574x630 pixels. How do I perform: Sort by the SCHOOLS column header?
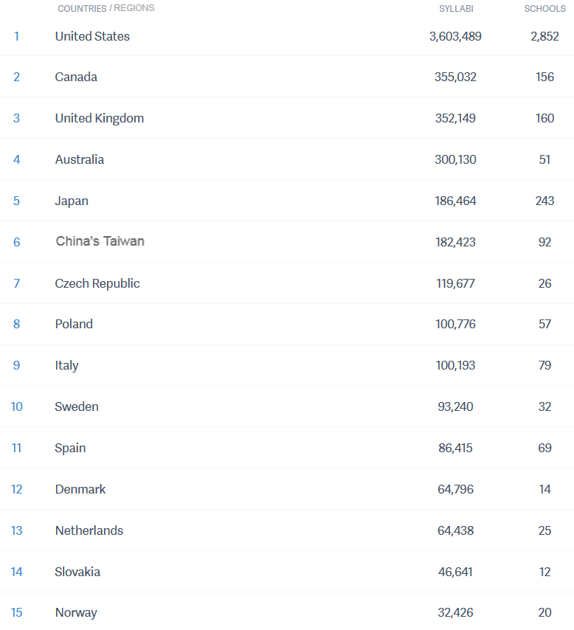coord(544,9)
